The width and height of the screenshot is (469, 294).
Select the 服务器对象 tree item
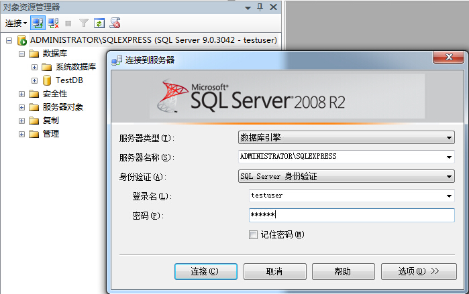pyautogui.click(x=63, y=107)
